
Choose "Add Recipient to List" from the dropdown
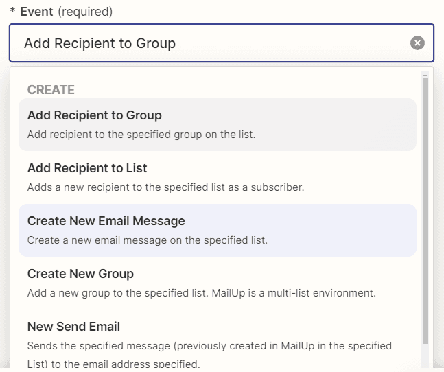[87, 168]
